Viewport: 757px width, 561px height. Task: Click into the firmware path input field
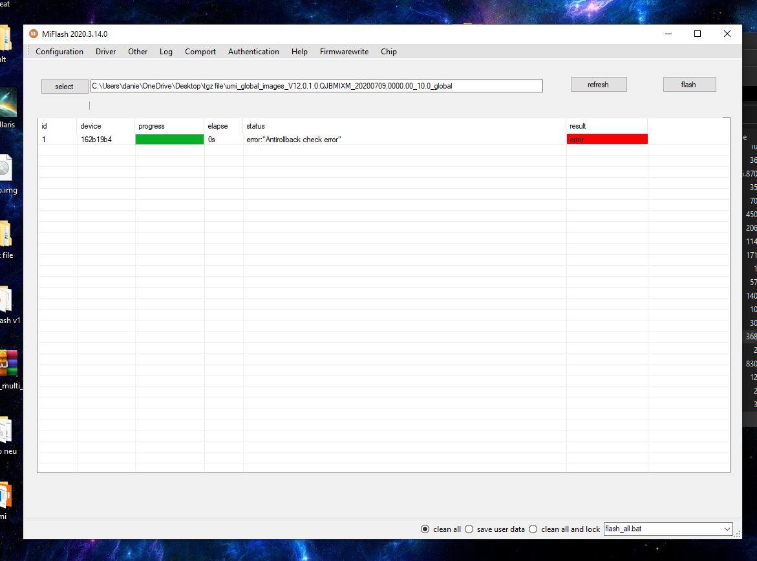(x=317, y=86)
